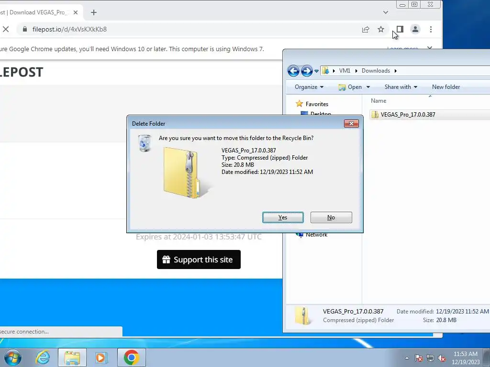Screen dimensions: 490x367
Task: Open taskbar clock showing 11:53 AM
Action: coord(465,357)
